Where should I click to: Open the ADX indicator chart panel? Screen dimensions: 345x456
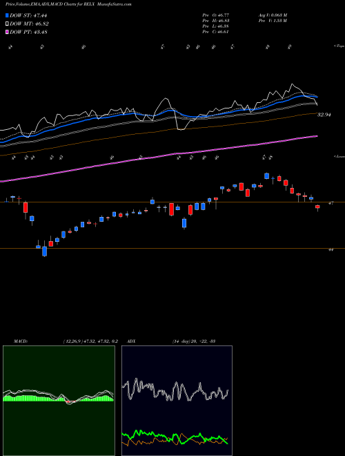click(177, 401)
